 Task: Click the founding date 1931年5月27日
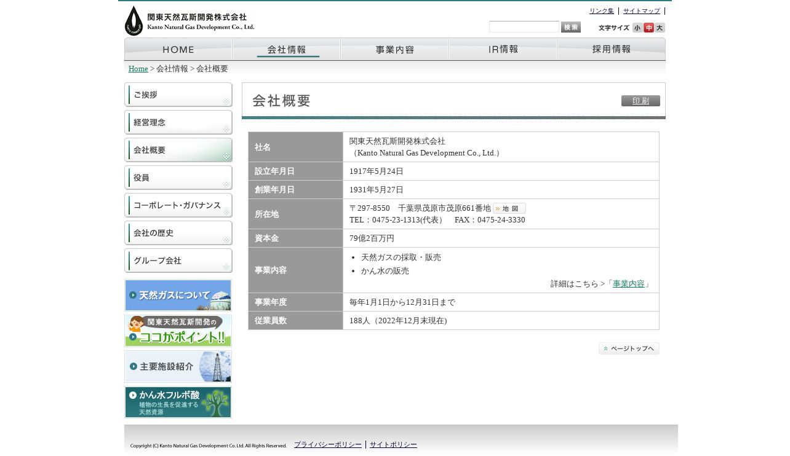[377, 190]
